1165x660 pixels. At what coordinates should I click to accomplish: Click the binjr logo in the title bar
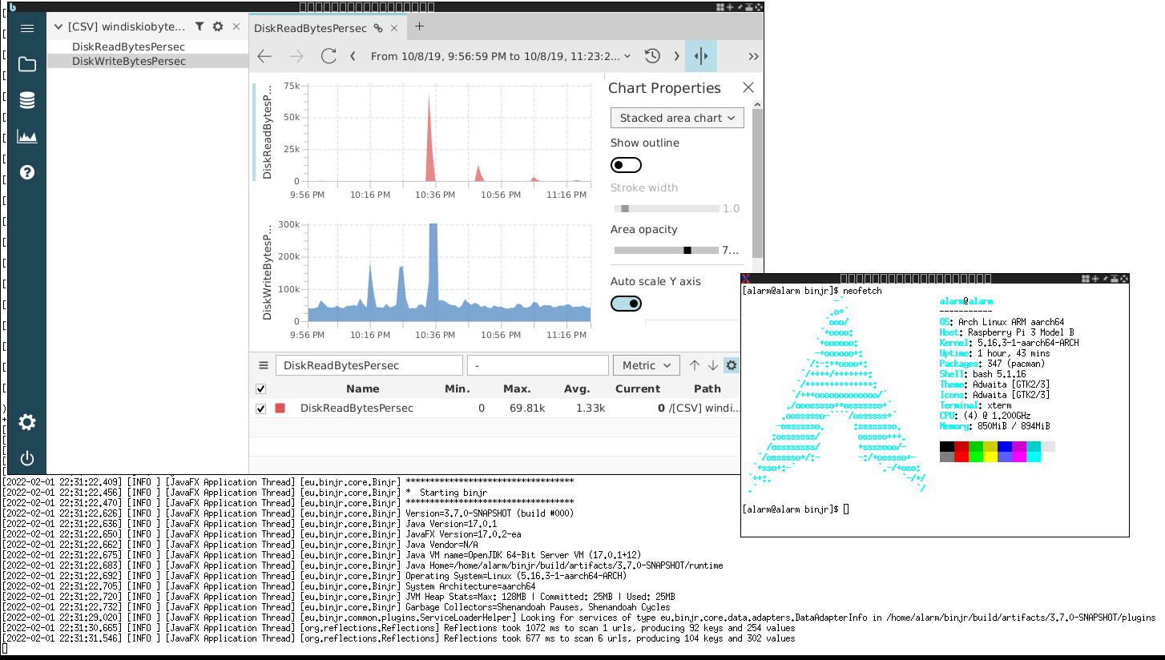tap(12, 7)
